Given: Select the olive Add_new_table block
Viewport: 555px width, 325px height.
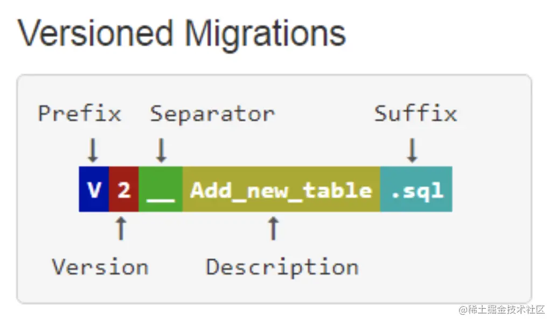Looking at the screenshot, I should [282, 189].
